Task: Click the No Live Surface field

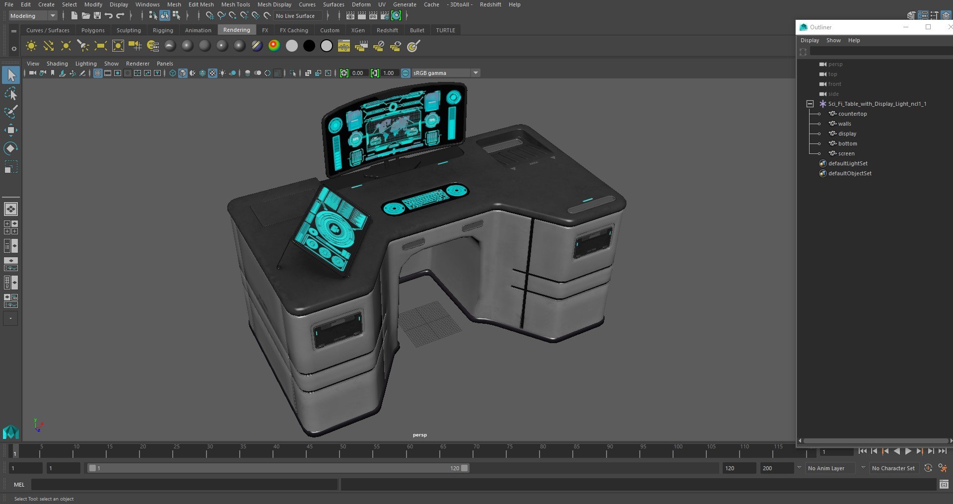Action: point(298,16)
